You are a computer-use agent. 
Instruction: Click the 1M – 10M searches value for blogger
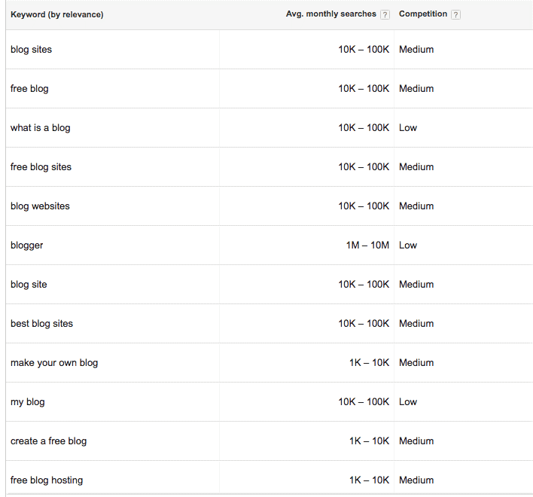point(367,245)
